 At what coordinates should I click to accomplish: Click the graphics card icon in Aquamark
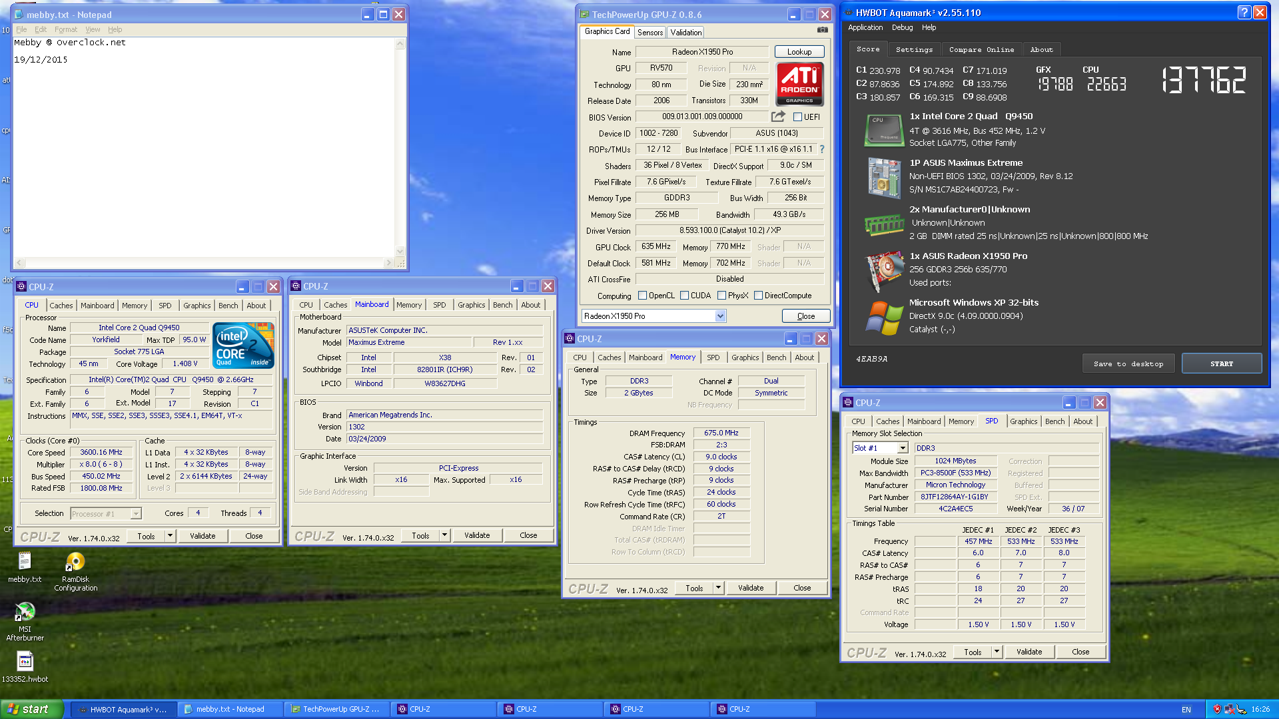pos(884,272)
